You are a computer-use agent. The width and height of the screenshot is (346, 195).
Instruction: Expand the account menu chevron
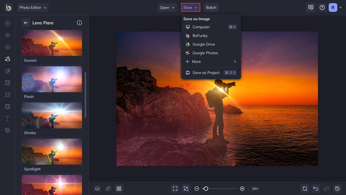(x=341, y=7)
